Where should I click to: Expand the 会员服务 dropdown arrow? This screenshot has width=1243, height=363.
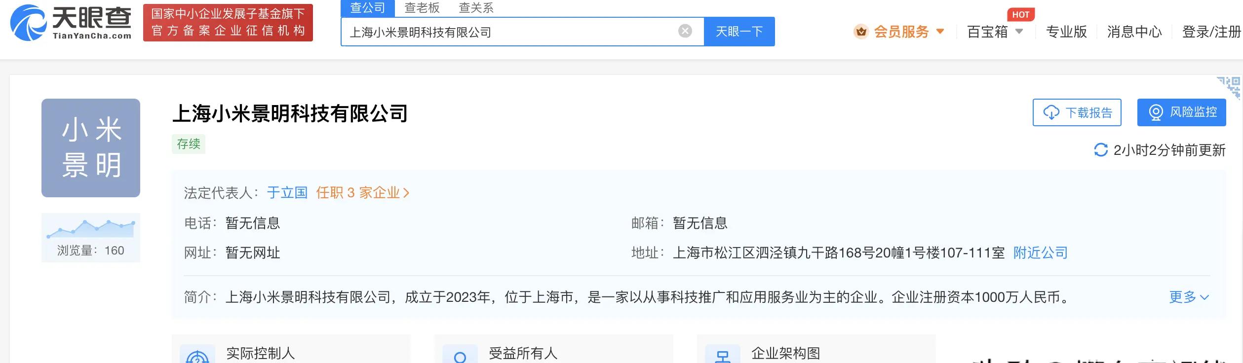pyautogui.click(x=940, y=32)
